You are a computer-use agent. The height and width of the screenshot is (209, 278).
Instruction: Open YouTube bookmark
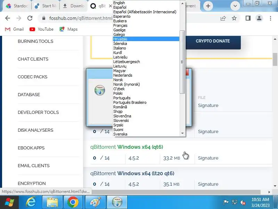[x=41, y=29]
